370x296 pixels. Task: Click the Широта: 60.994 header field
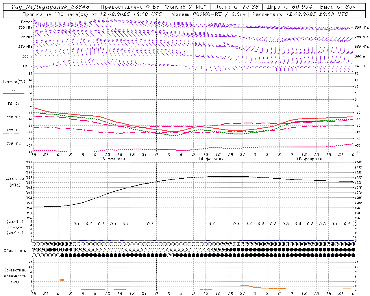[x=289, y=7]
